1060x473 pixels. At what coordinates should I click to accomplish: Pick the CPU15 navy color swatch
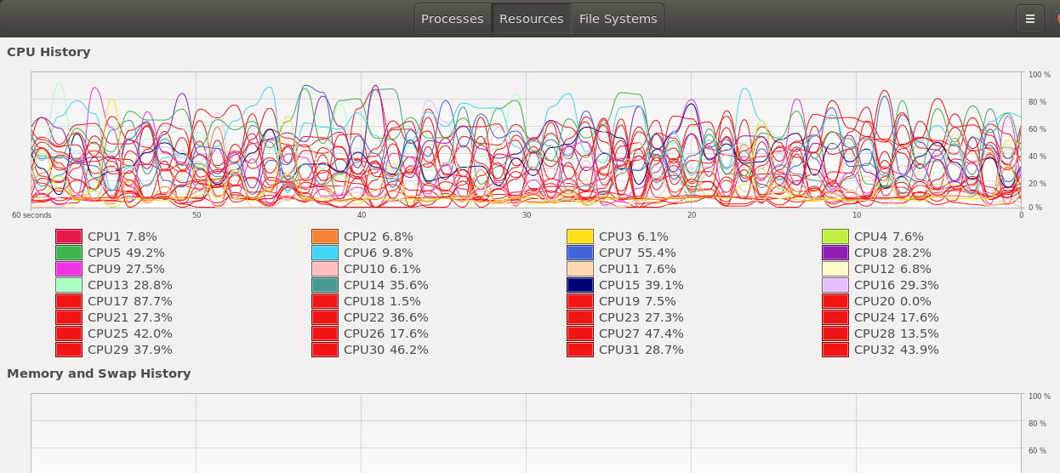click(580, 285)
